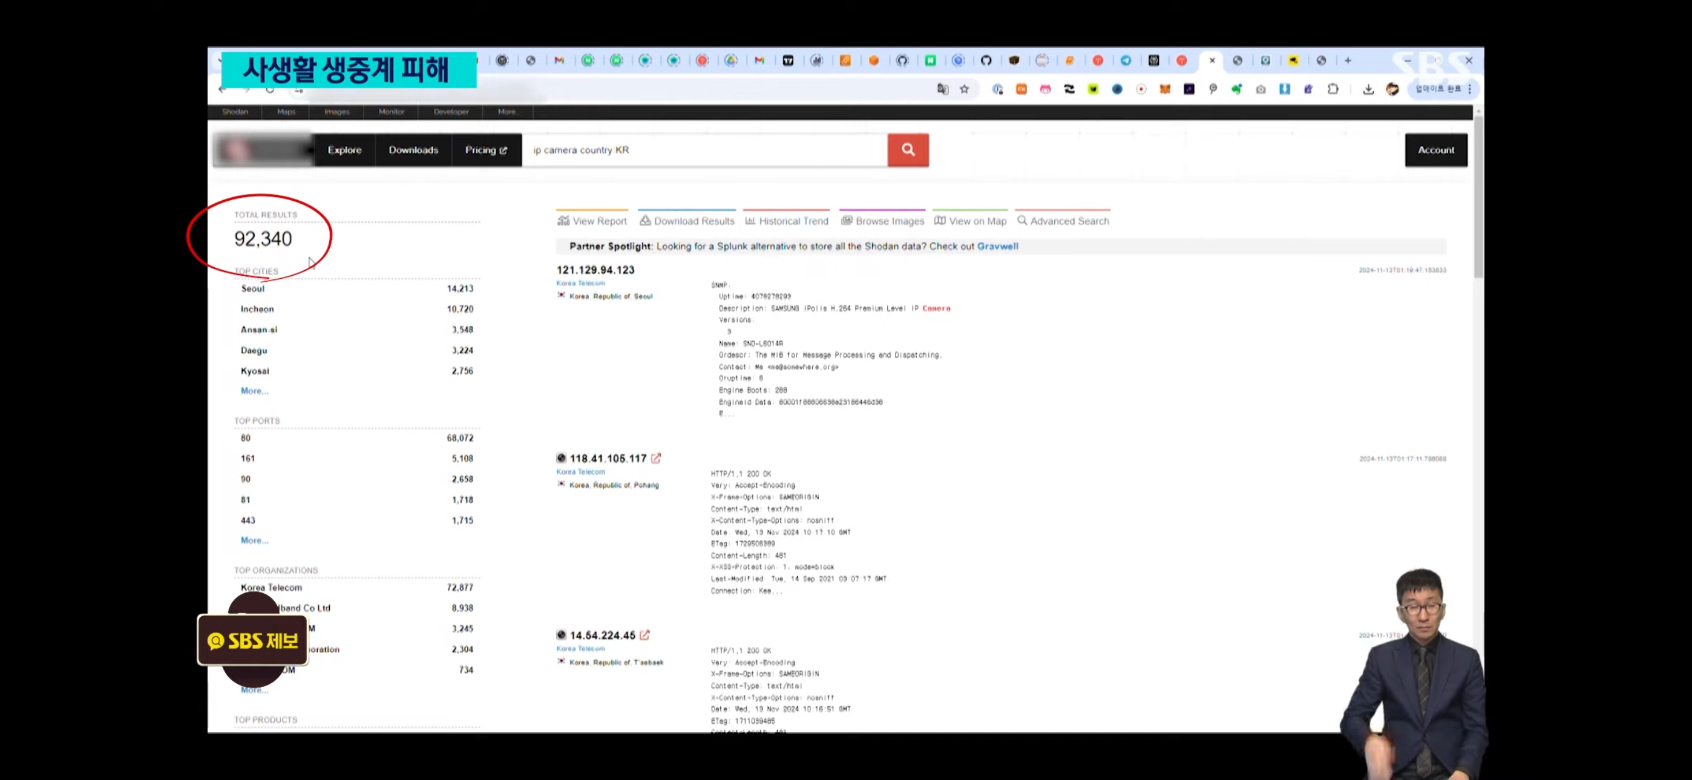The width and height of the screenshot is (1692, 780).
Task: Click the browser back arrow
Action: (x=222, y=89)
